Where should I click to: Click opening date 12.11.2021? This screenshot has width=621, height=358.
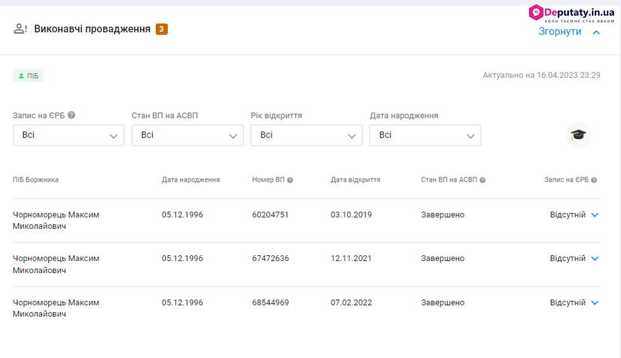click(351, 259)
